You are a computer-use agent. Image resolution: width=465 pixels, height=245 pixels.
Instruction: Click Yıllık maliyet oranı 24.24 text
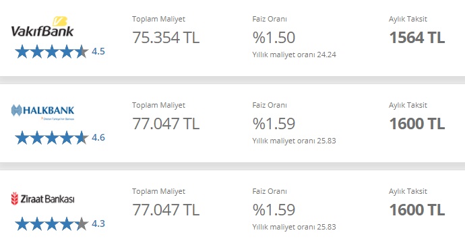coord(294,55)
